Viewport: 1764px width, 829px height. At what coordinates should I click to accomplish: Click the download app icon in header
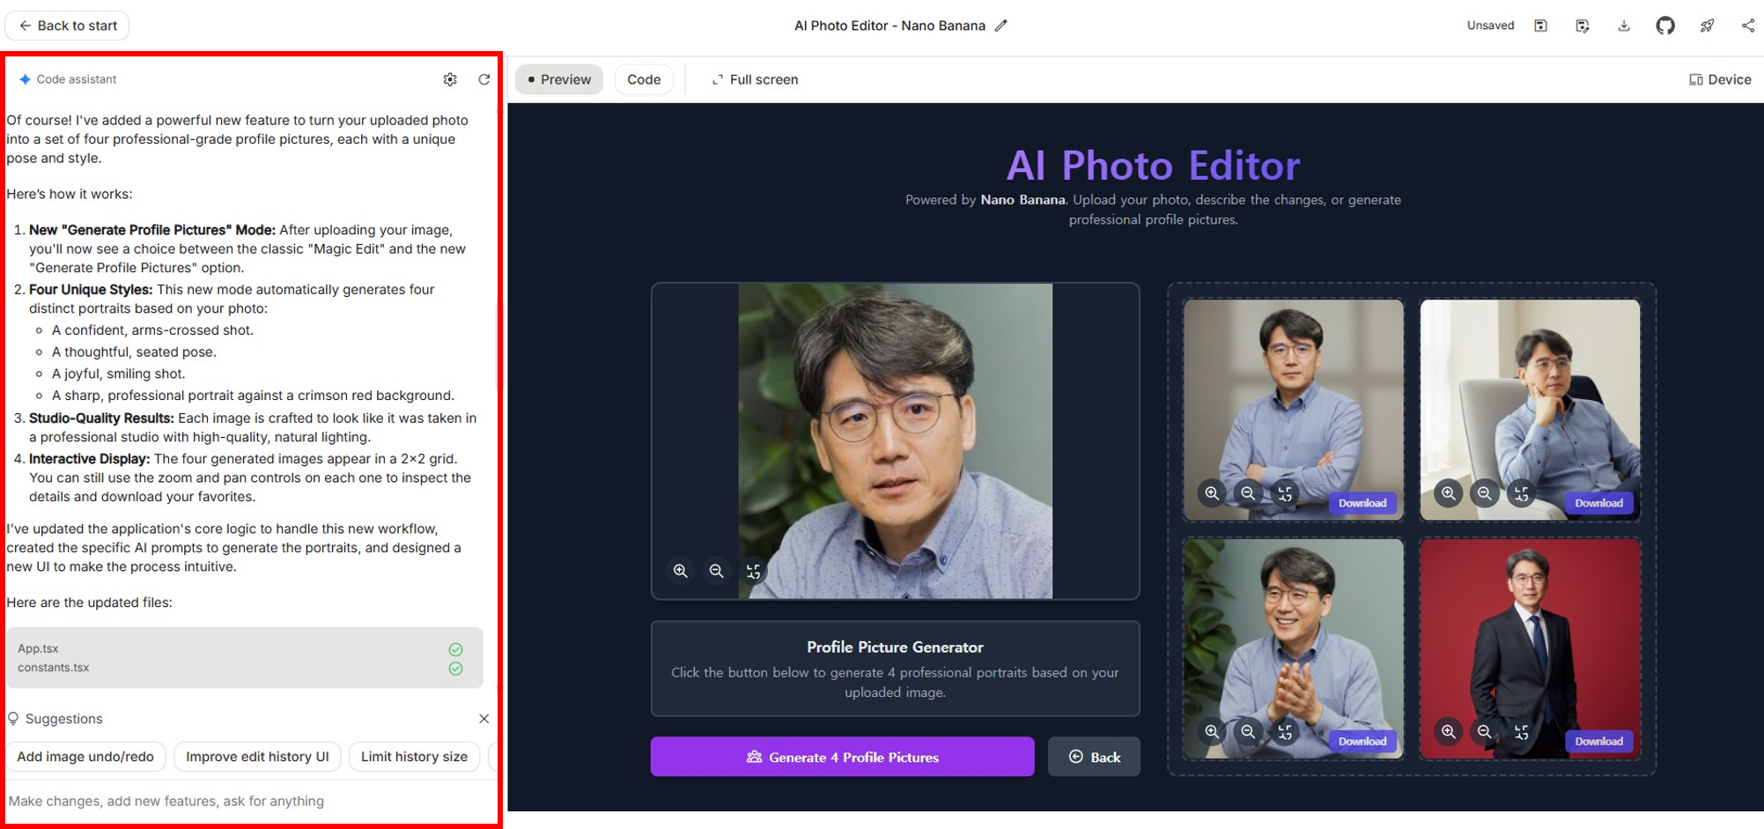point(1623,26)
